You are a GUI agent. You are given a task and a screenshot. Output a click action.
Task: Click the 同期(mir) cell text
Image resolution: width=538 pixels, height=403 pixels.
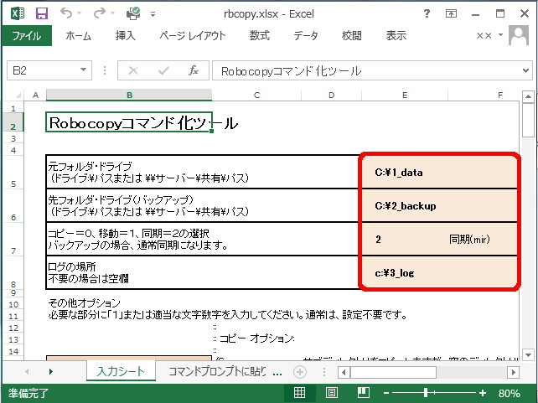pos(469,239)
